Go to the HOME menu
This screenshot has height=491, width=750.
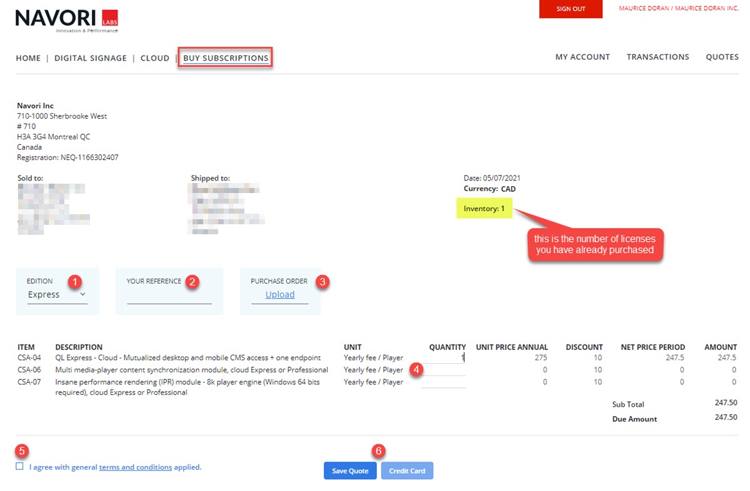pos(28,58)
